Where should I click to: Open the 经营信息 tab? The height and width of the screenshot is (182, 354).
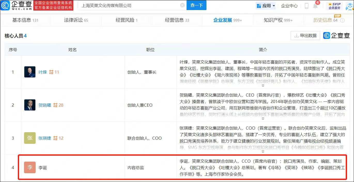pyautogui.click(x=177, y=20)
